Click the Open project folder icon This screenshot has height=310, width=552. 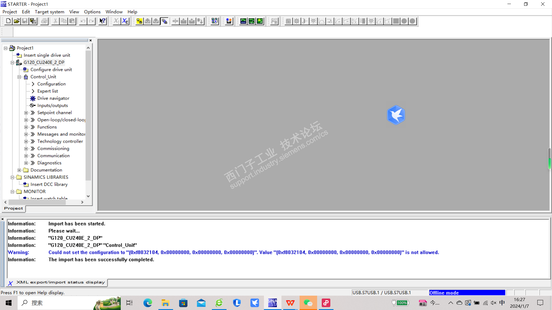pyautogui.click(x=17, y=21)
